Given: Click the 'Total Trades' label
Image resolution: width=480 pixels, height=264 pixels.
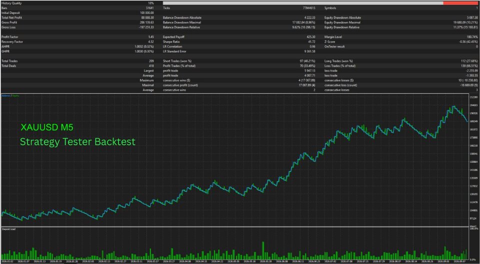Looking at the screenshot, I should click(x=9, y=61).
